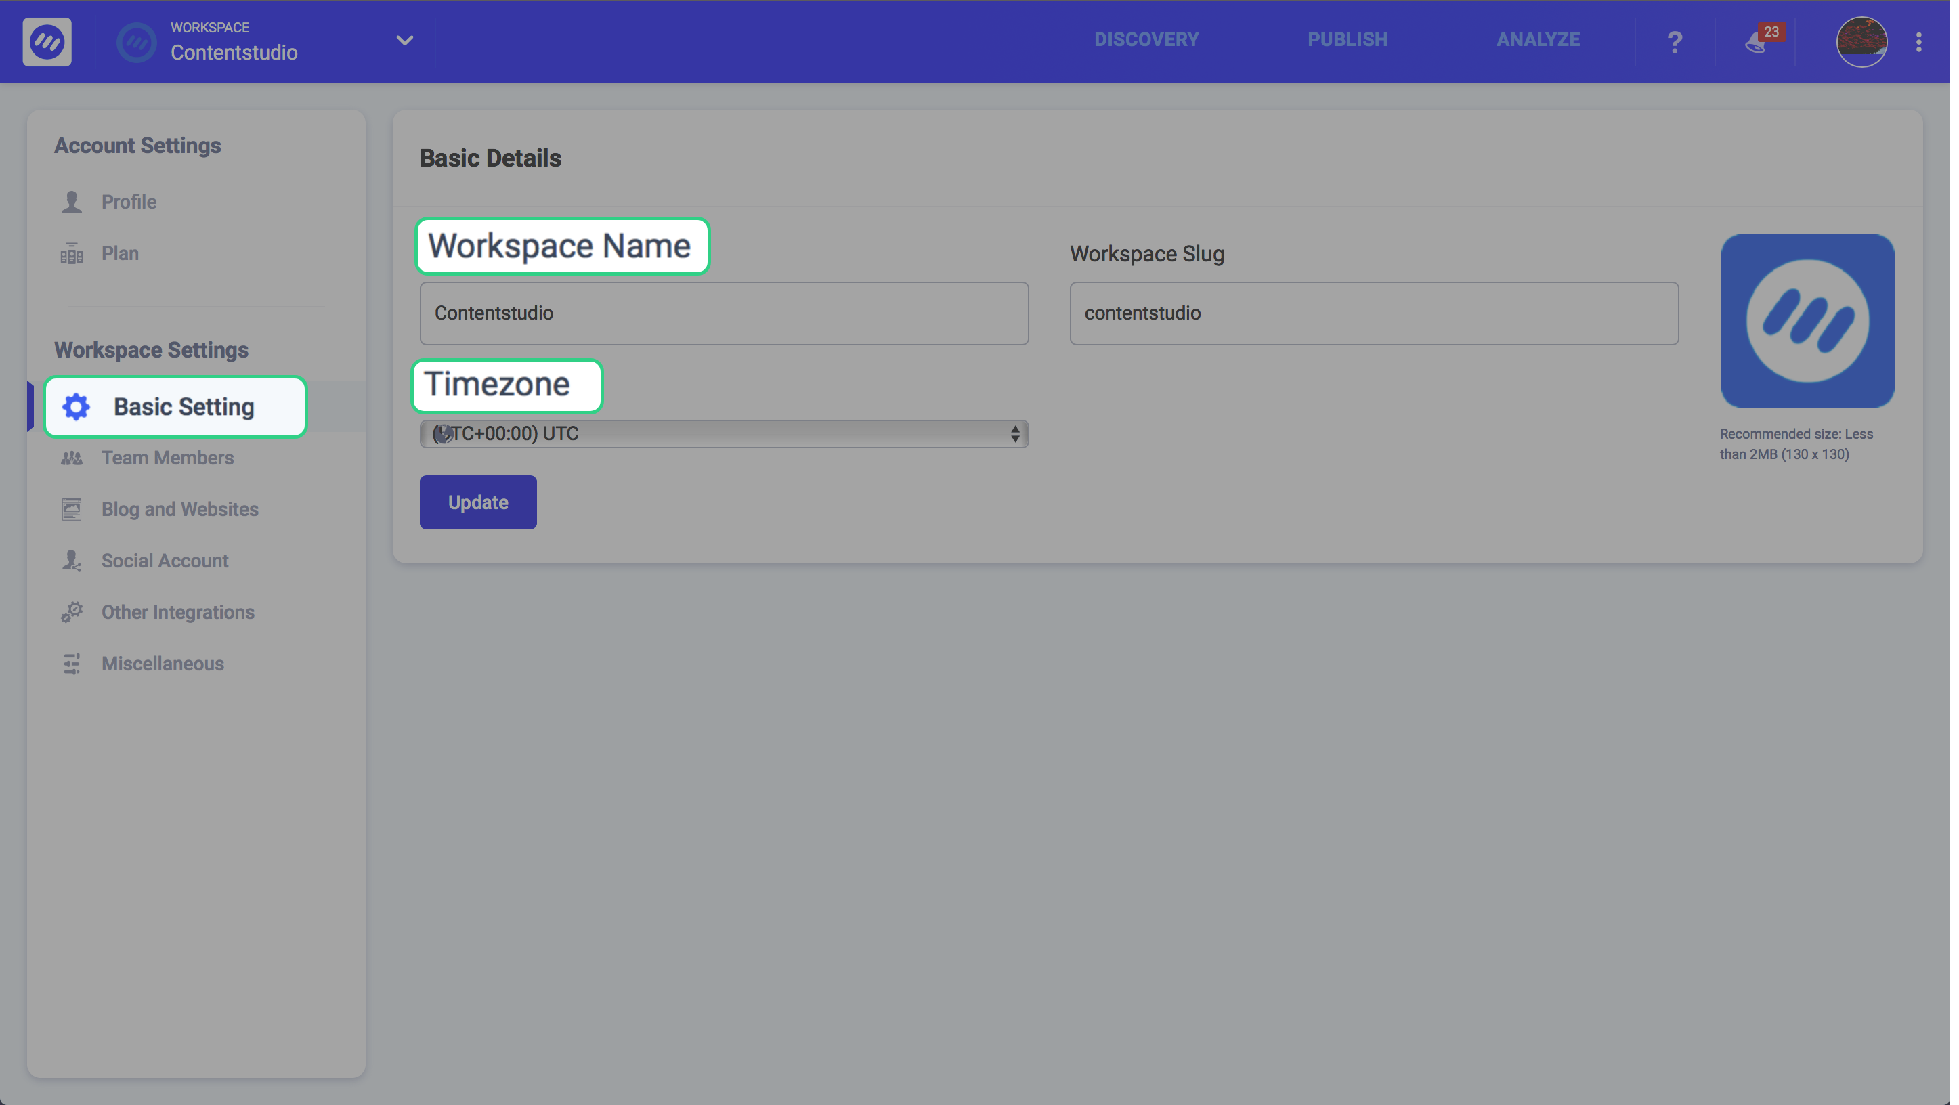The width and height of the screenshot is (1959, 1105).
Task: Click the workspace icon beside Contentstudio name
Action: [x=136, y=42]
